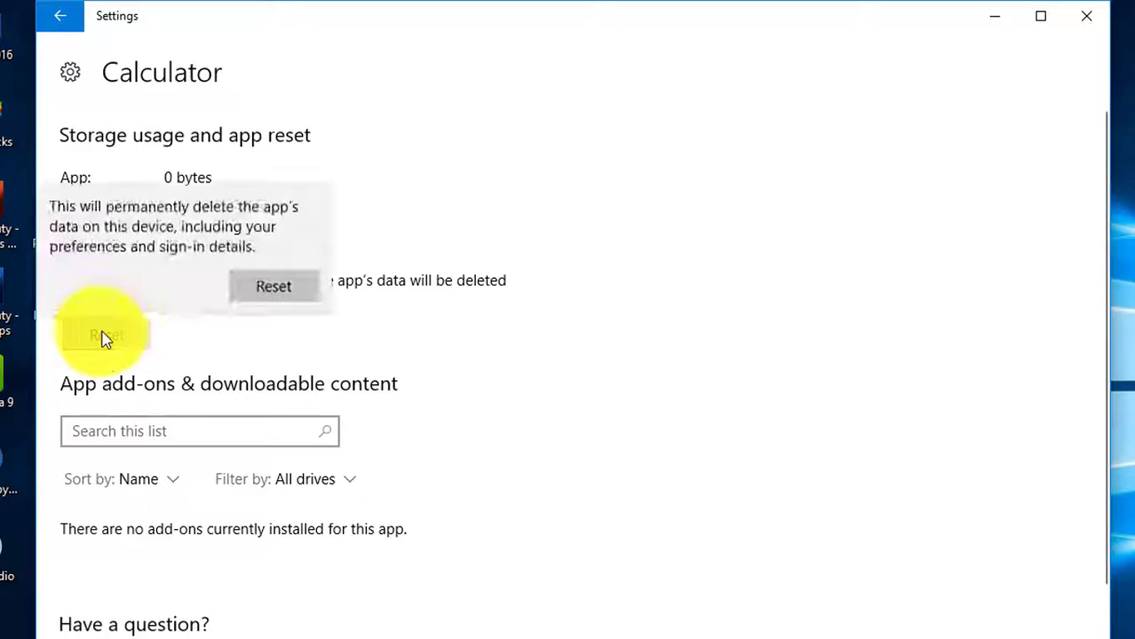The height and width of the screenshot is (639, 1135).
Task: Click inside the Search this list field
Action: click(191, 431)
